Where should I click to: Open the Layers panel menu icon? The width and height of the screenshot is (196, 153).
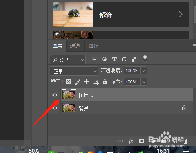point(194,46)
